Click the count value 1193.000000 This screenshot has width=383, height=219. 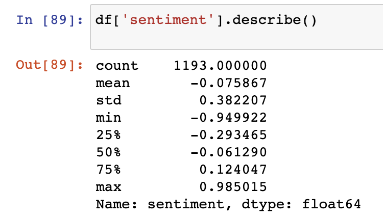(220, 66)
